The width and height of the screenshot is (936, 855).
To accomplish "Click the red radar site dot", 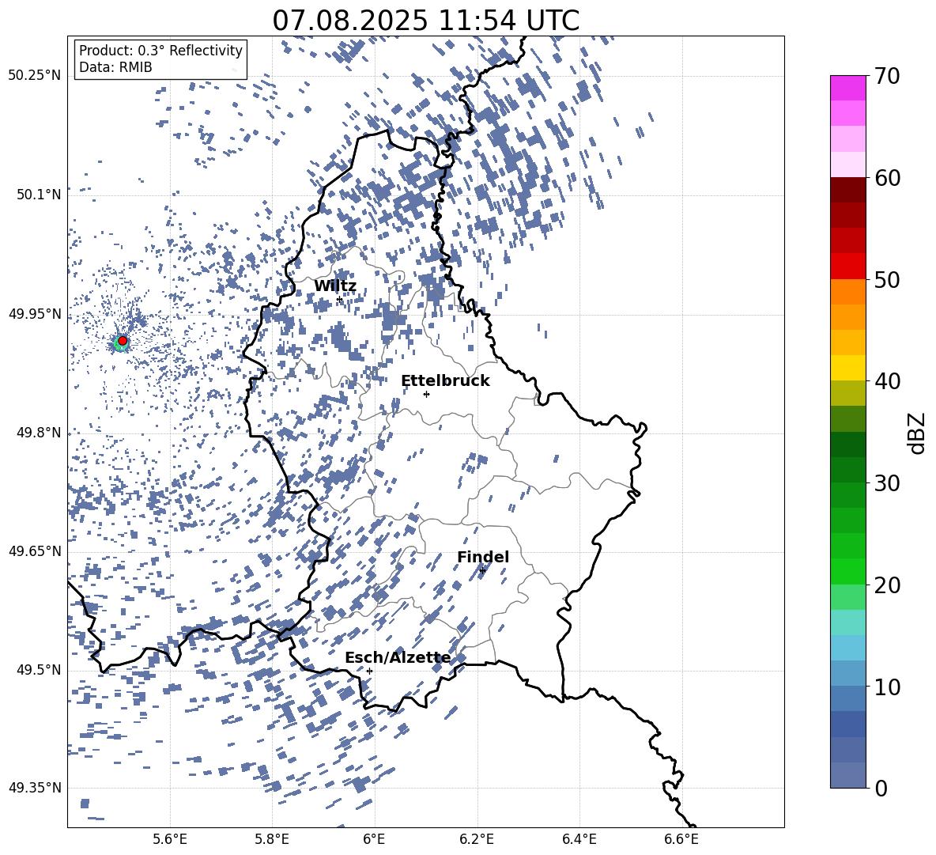I will [x=123, y=341].
